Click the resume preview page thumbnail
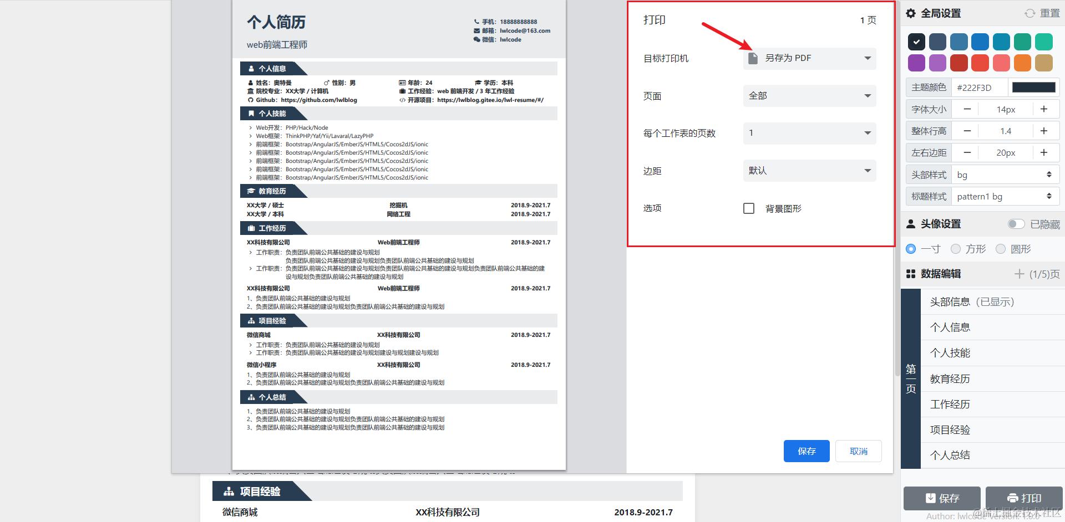Image resolution: width=1065 pixels, height=522 pixels. point(399,235)
